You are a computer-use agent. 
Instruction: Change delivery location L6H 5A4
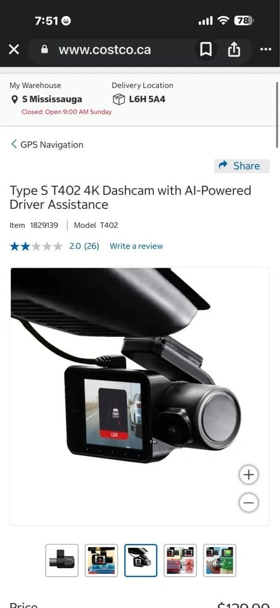(x=147, y=99)
